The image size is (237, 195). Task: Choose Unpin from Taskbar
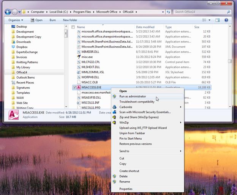(x=147, y=133)
